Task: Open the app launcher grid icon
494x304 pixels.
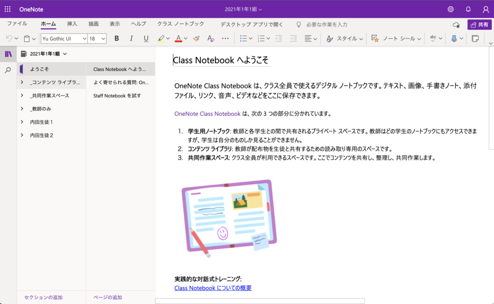Action: [x=8, y=9]
